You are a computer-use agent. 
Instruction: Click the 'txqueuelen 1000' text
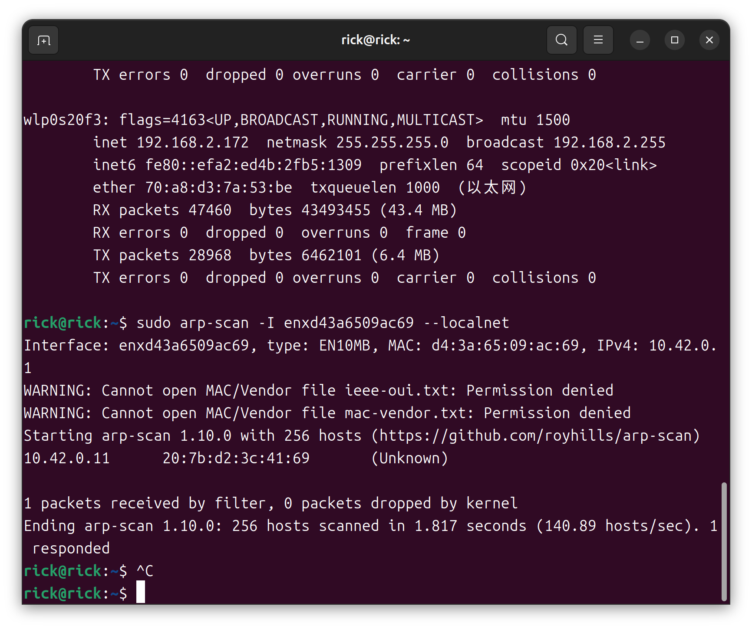[375, 187]
